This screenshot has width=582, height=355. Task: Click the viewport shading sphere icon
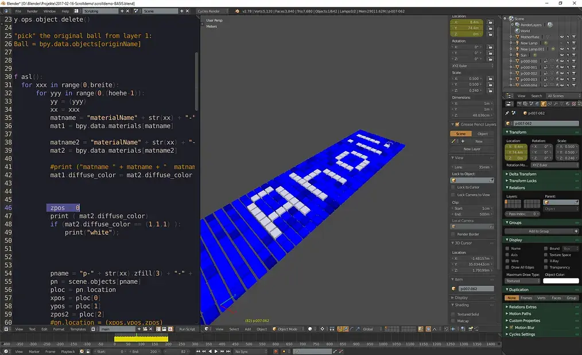click(310, 329)
